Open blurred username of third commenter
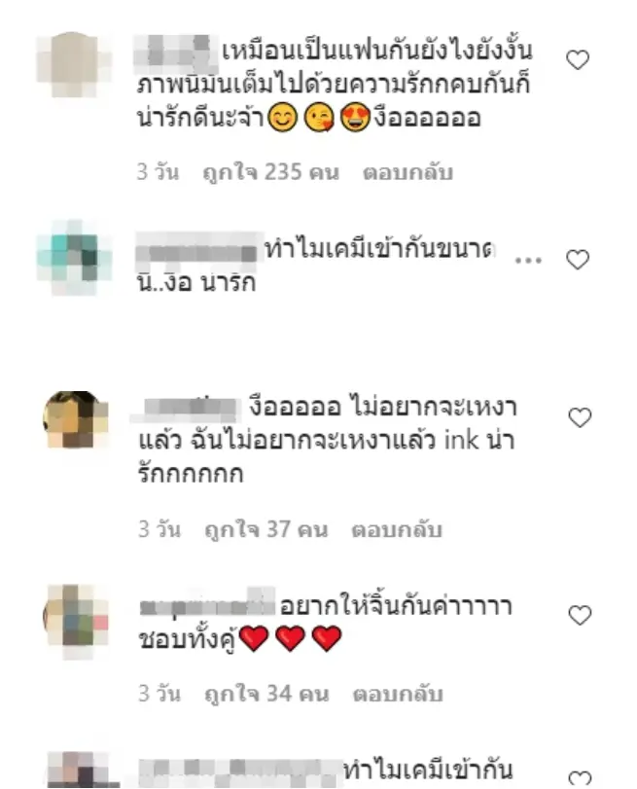 click(x=187, y=408)
